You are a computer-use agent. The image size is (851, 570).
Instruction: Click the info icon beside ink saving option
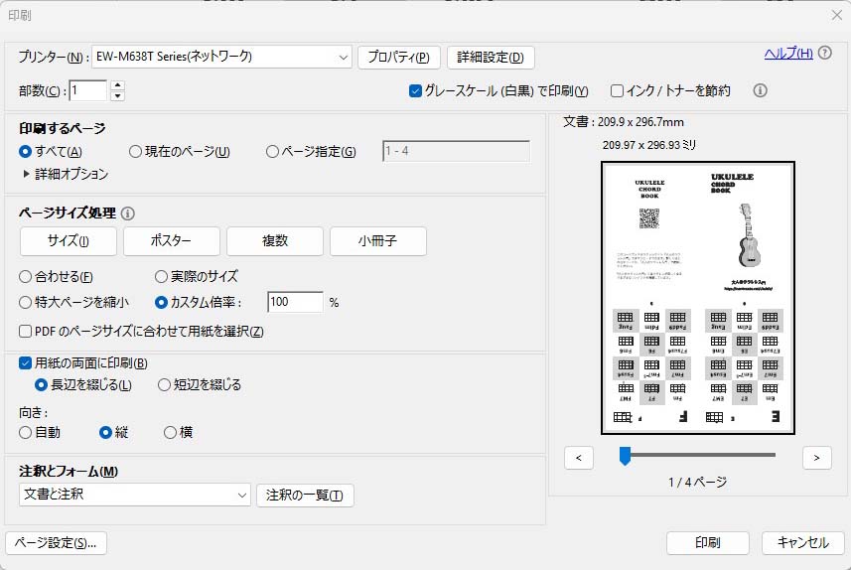[761, 90]
